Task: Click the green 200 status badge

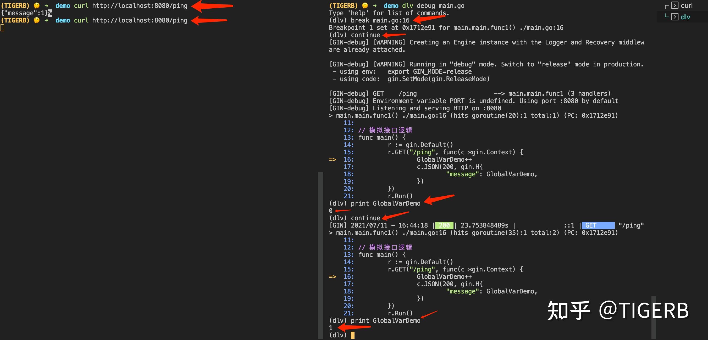Action: (444, 225)
